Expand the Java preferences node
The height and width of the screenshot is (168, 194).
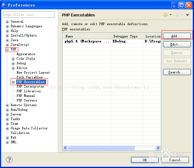click(7, 40)
